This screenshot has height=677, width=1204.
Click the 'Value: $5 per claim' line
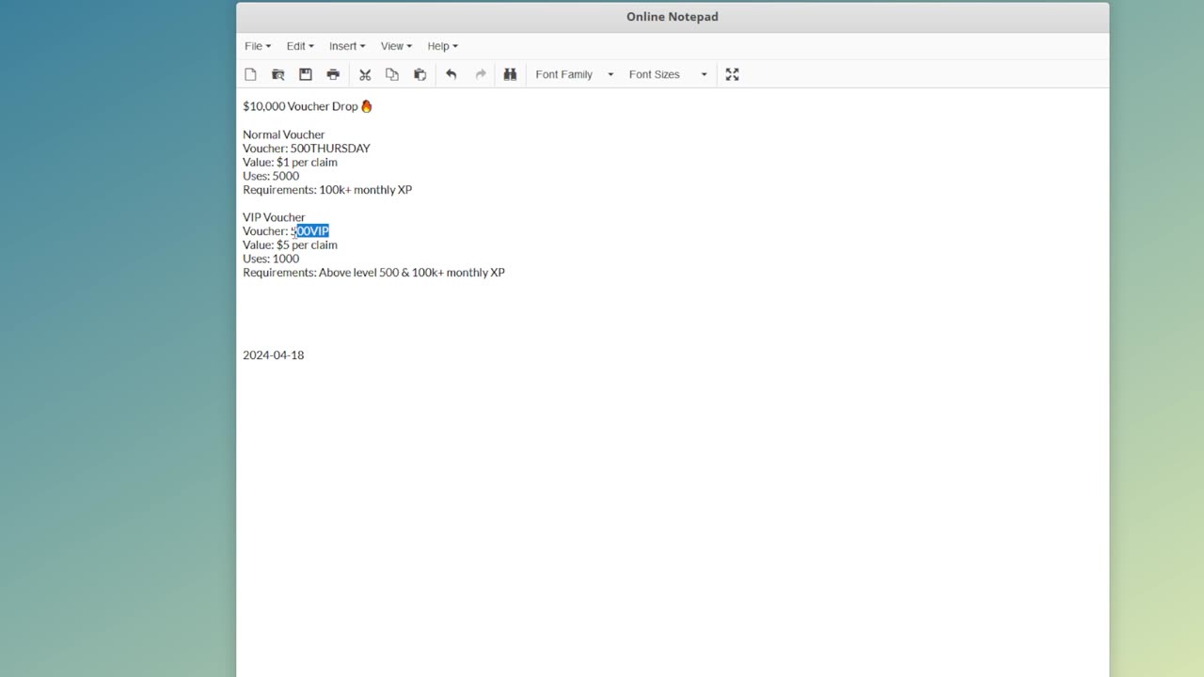tap(290, 244)
